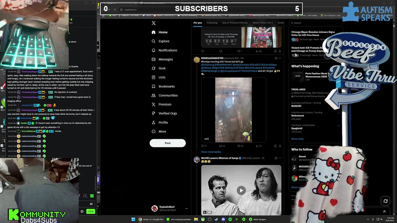The width and height of the screenshot is (397, 223).
Task: Click Grok icon on the MicHELLaware post
Action: (276, 158)
